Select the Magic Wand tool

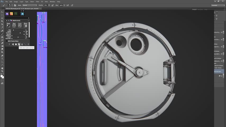click(x=2, y=21)
